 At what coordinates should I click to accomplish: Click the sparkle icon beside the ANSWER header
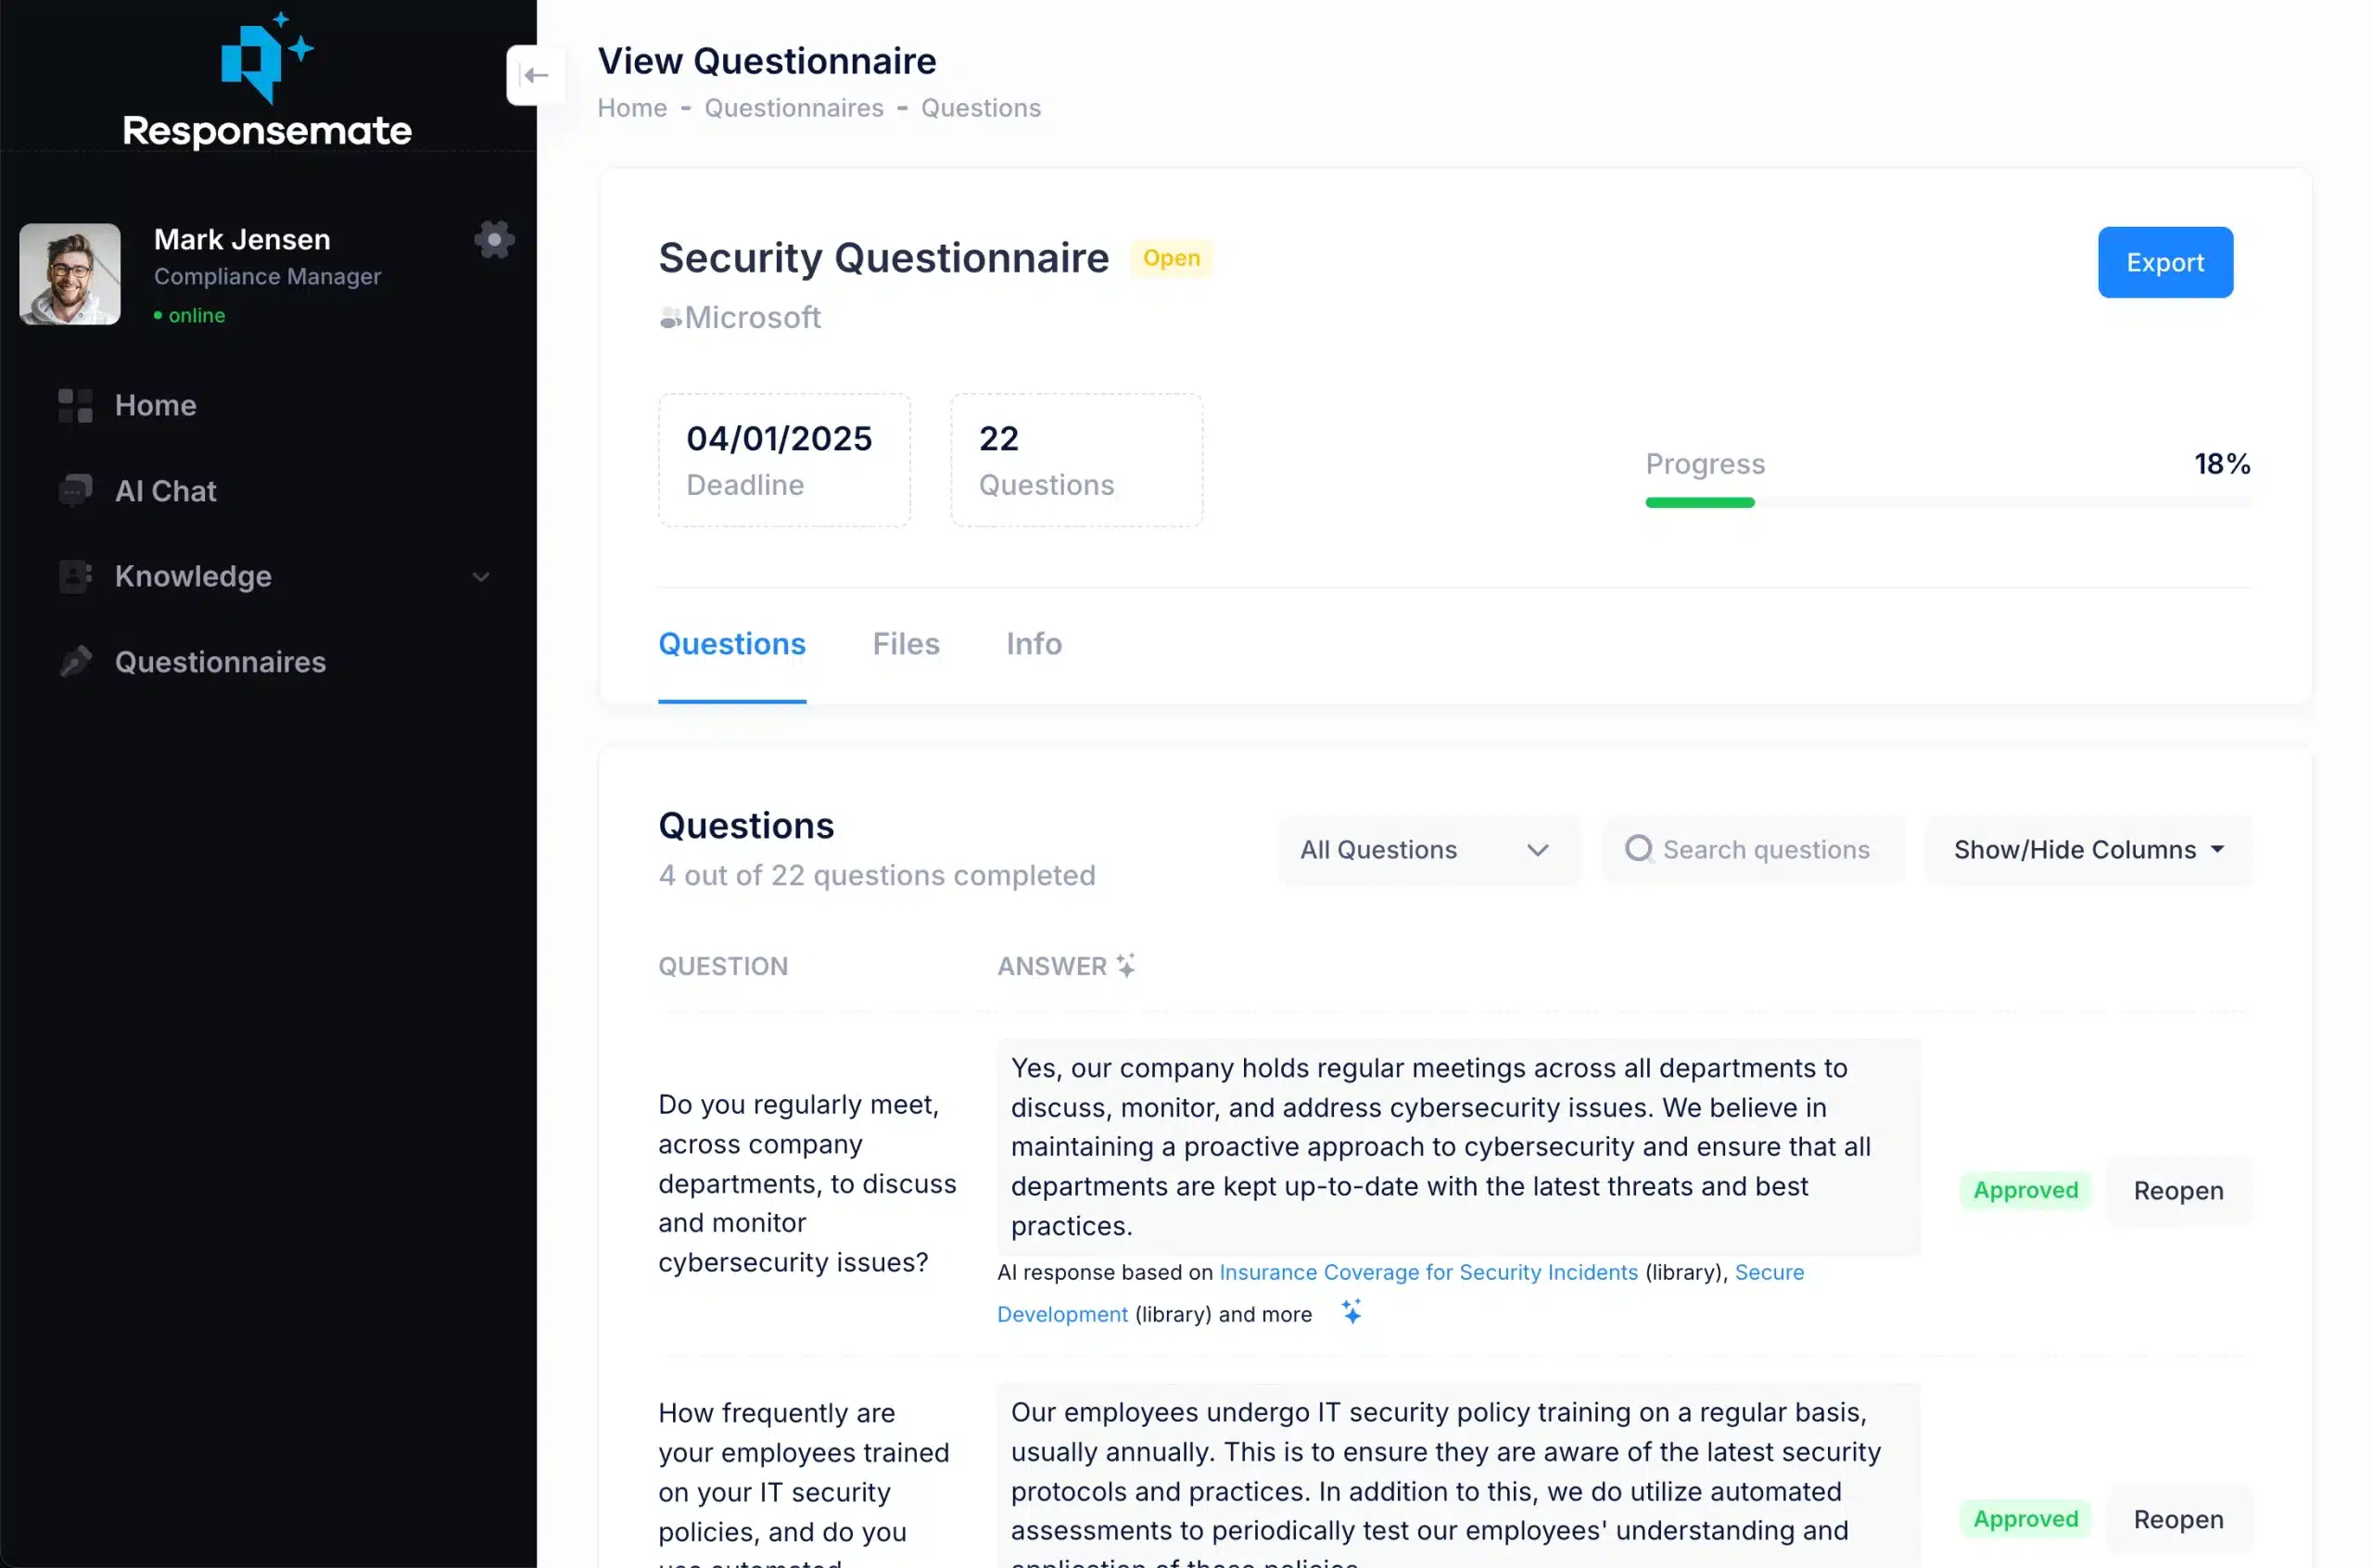(x=1126, y=966)
